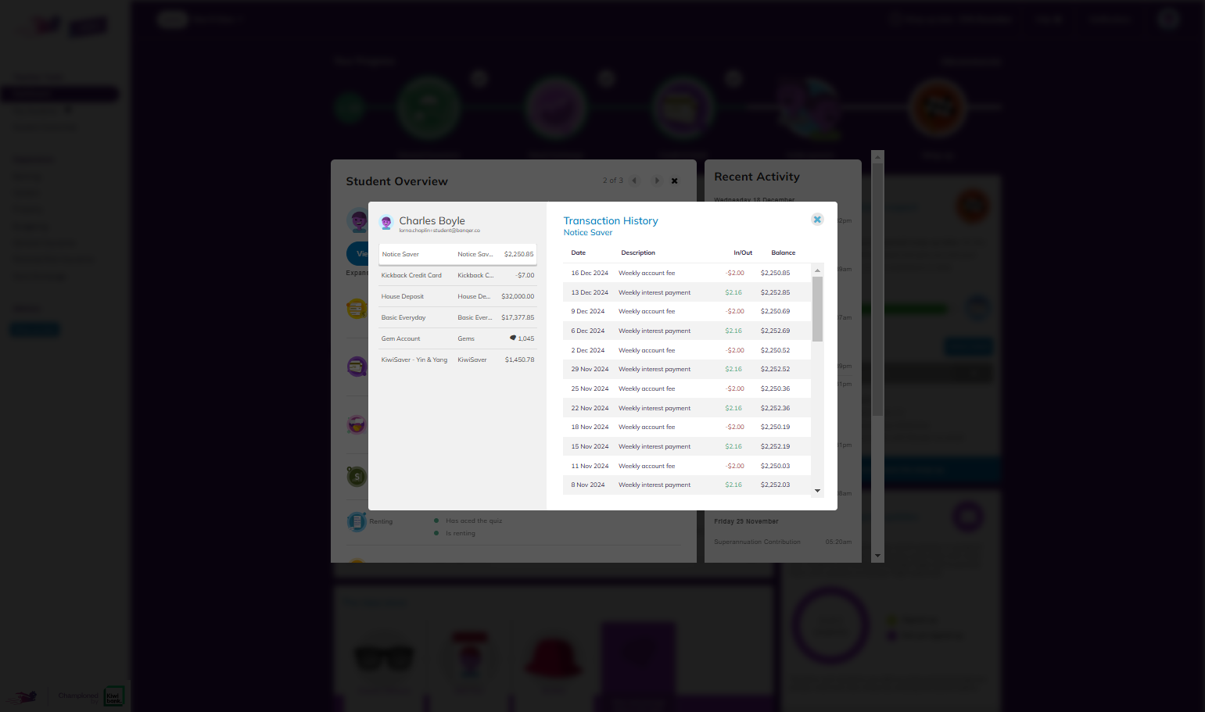This screenshot has width=1205, height=712.
Task: Select the 18 Nov 2024 transaction row
Action: [x=687, y=427]
